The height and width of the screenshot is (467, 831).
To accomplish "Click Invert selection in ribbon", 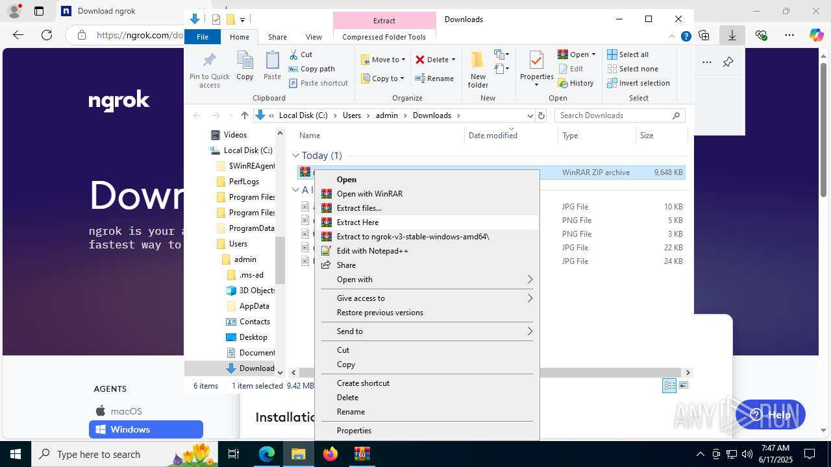I will [x=638, y=83].
